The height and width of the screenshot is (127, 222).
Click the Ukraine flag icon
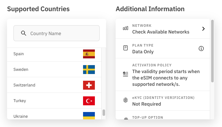click(89, 116)
